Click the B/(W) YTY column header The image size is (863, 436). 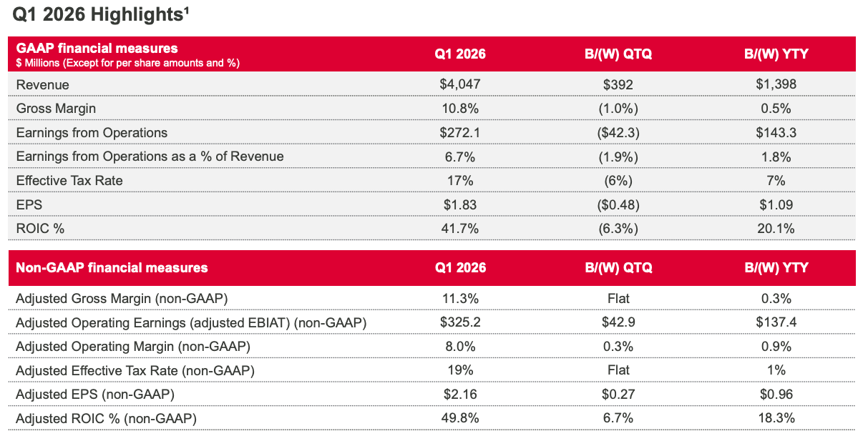(x=777, y=54)
